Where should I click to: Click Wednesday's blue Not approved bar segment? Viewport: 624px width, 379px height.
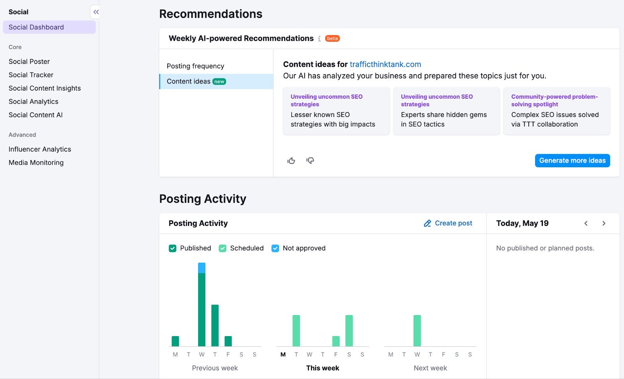click(x=202, y=268)
